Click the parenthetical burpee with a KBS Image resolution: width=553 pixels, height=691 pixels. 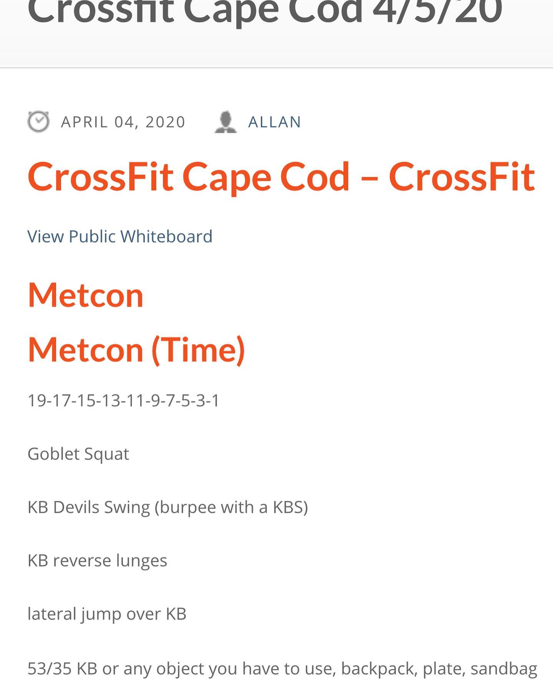(231, 507)
